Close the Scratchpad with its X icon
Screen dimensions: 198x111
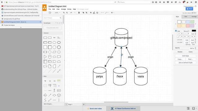62,23
